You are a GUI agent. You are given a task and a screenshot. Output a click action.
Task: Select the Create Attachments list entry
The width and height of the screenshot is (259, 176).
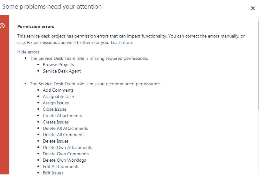tap(62, 116)
